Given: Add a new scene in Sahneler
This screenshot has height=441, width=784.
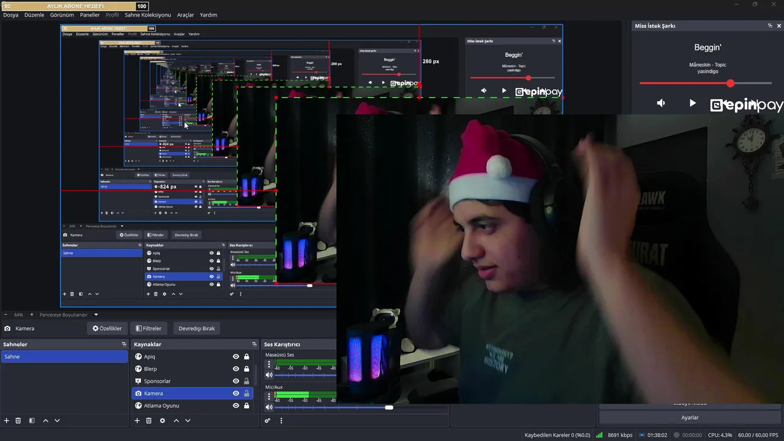Looking at the screenshot, I should click(x=7, y=421).
